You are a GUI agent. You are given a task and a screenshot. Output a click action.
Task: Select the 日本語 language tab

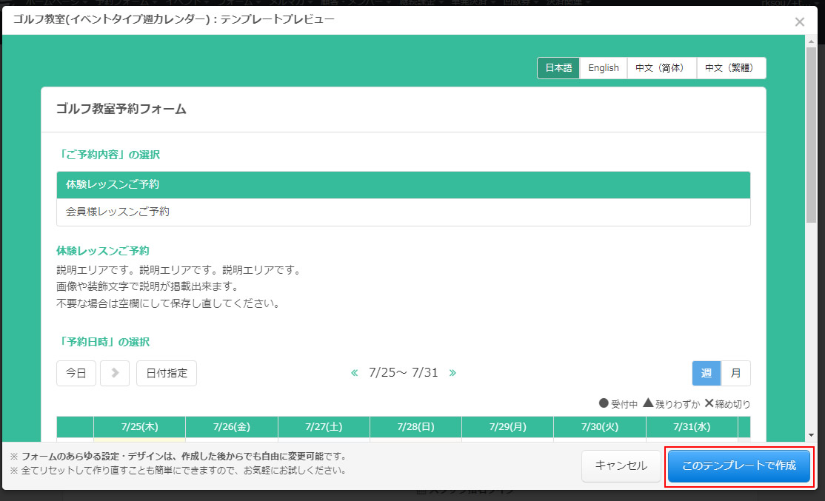pyautogui.click(x=558, y=68)
